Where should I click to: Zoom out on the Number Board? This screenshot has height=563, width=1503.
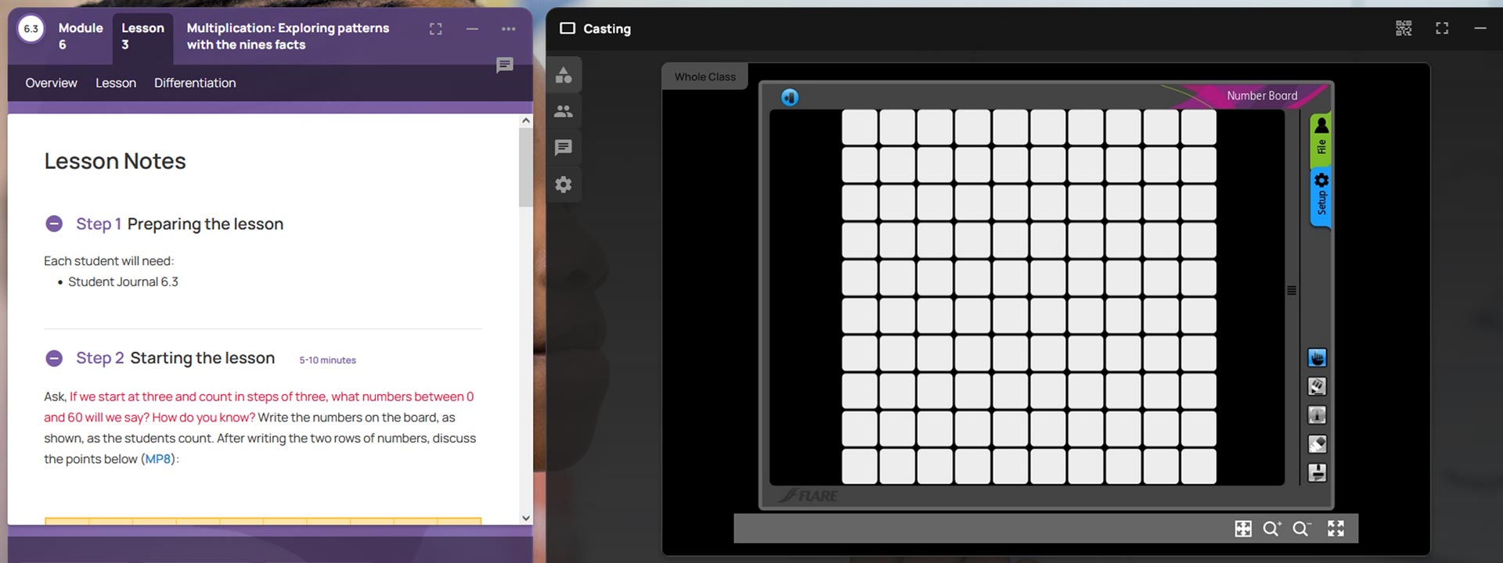(1301, 529)
